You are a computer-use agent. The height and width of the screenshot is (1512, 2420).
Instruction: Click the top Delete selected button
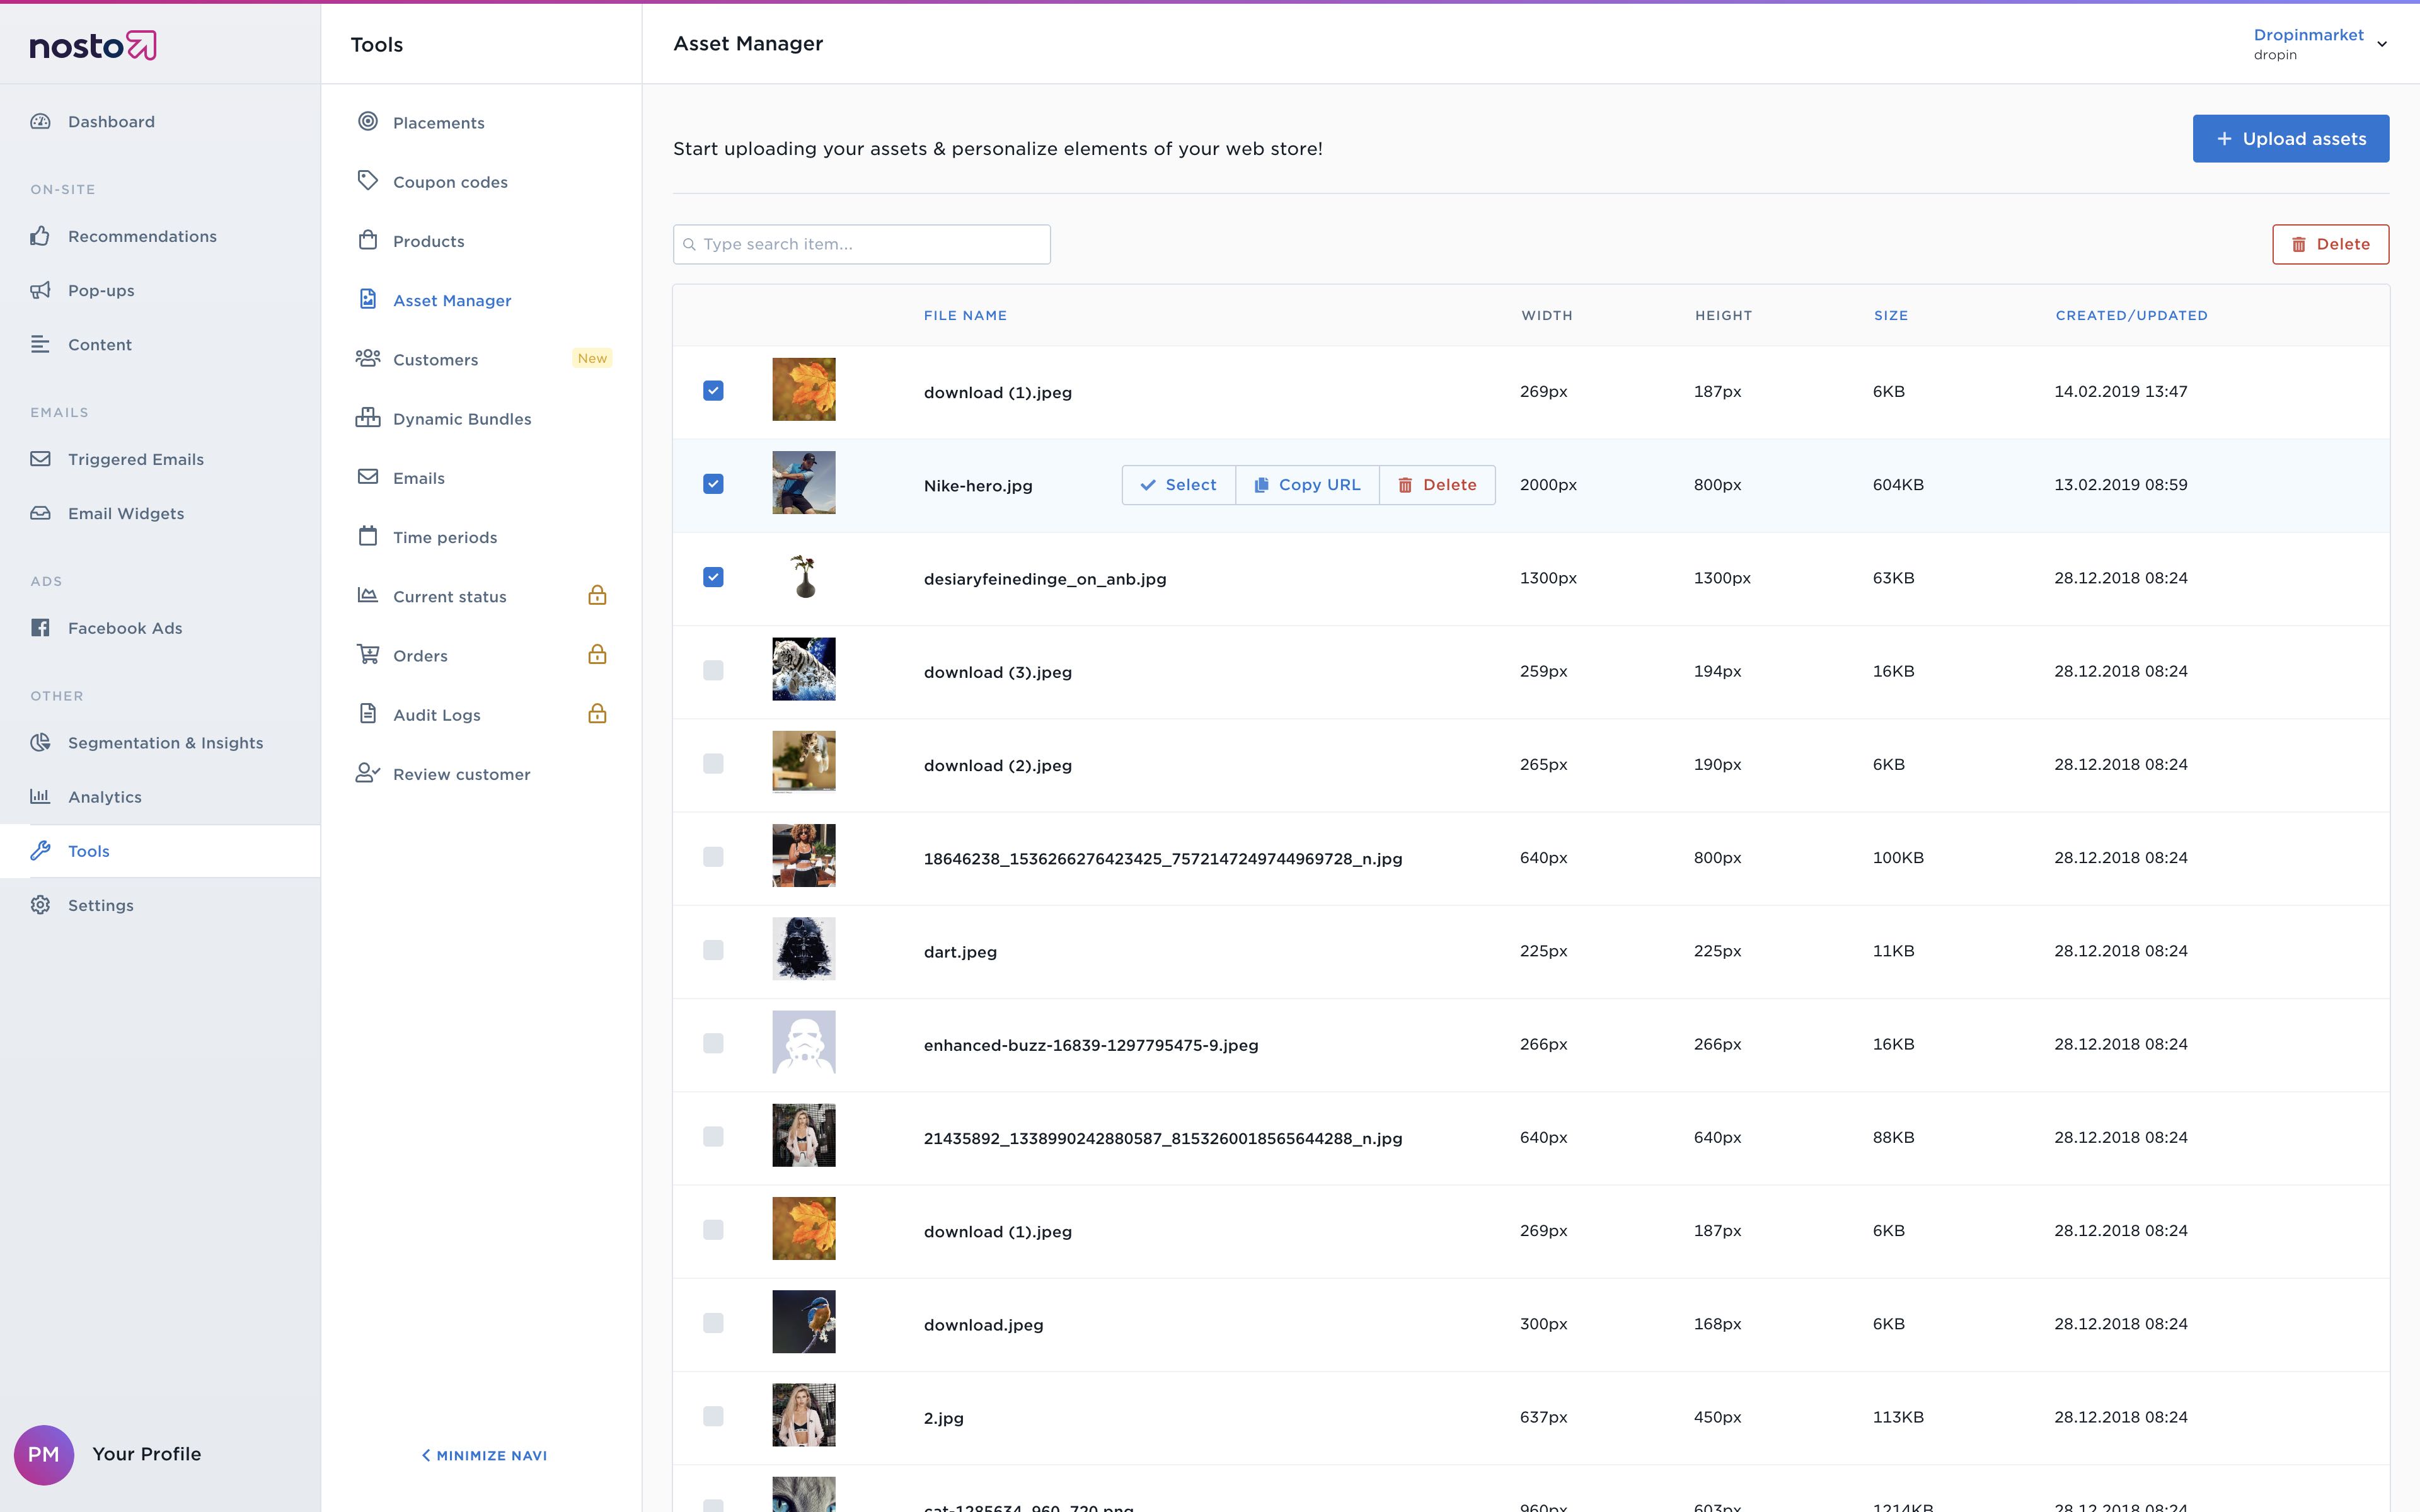pyautogui.click(x=2330, y=244)
